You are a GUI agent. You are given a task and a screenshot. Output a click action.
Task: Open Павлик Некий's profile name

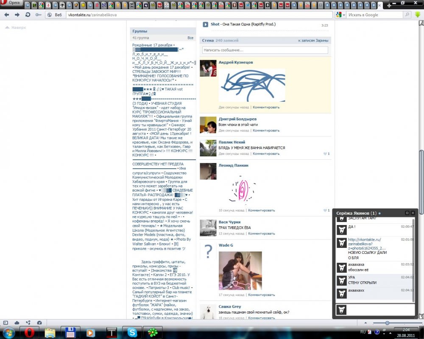click(x=232, y=142)
